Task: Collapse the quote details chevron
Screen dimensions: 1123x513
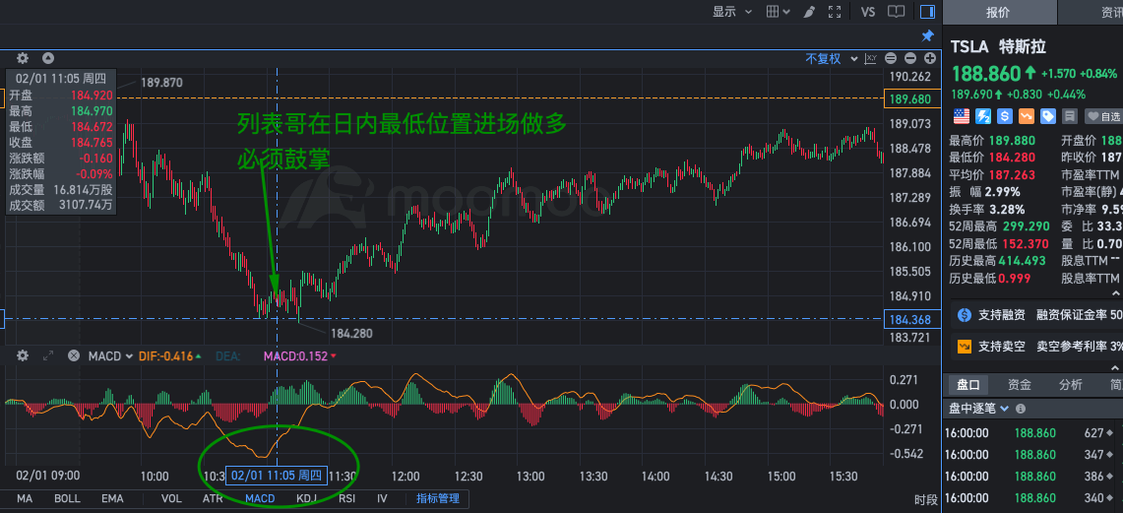Action: [1116, 293]
